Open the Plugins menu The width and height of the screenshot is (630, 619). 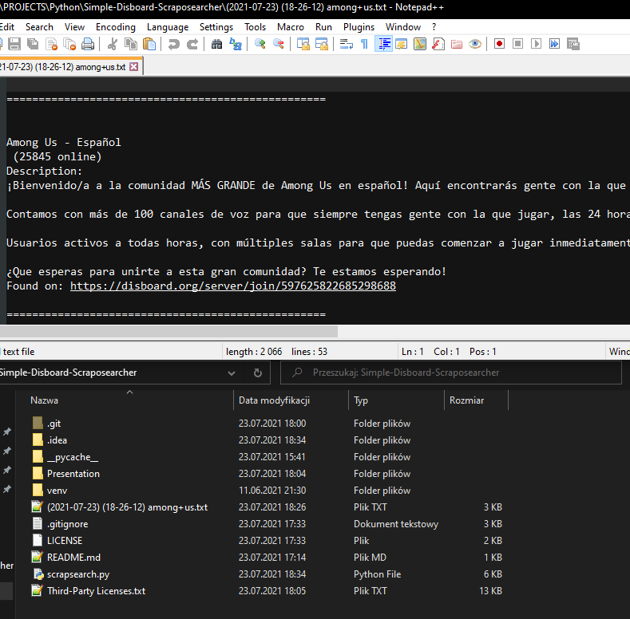point(359,27)
